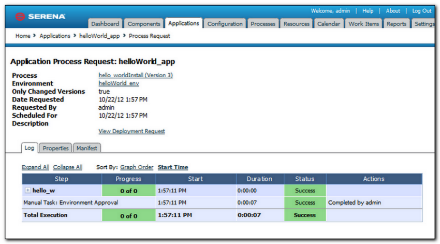Viewport: 440px width, 244px height.
Task: Go to the Processes tab
Action: 263,24
